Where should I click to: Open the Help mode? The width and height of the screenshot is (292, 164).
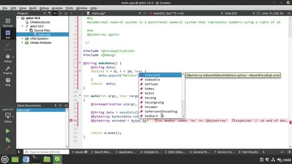pos(8,82)
